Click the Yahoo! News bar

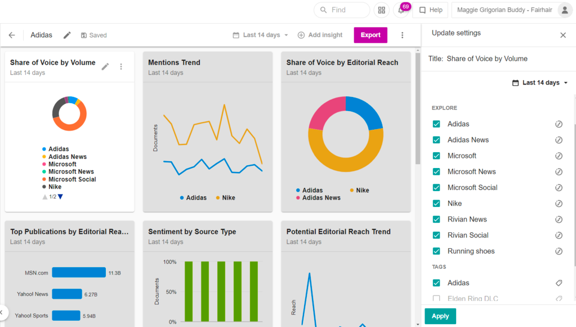click(x=67, y=294)
